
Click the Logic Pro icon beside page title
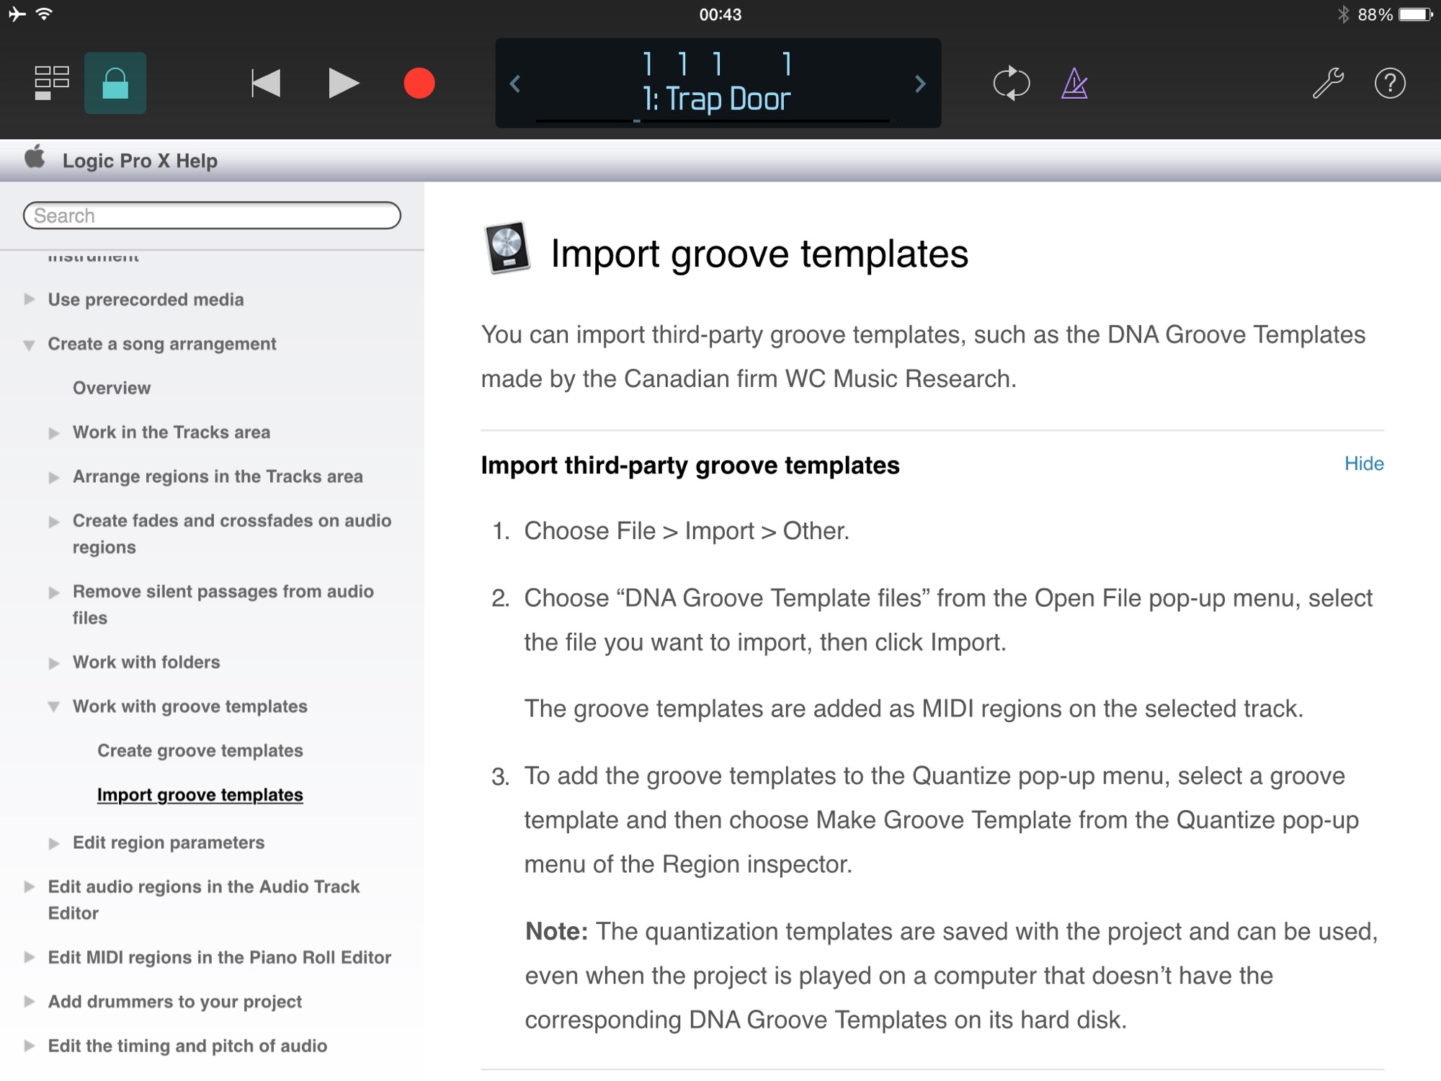[507, 249]
